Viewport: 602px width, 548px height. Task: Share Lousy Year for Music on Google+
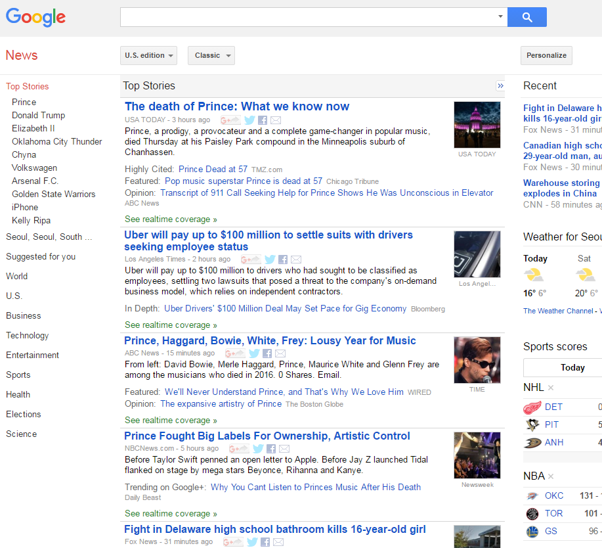click(x=235, y=353)
